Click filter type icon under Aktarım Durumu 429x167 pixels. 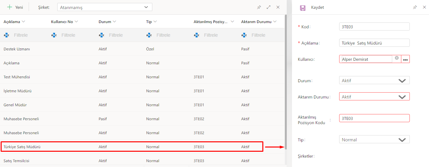244,35
